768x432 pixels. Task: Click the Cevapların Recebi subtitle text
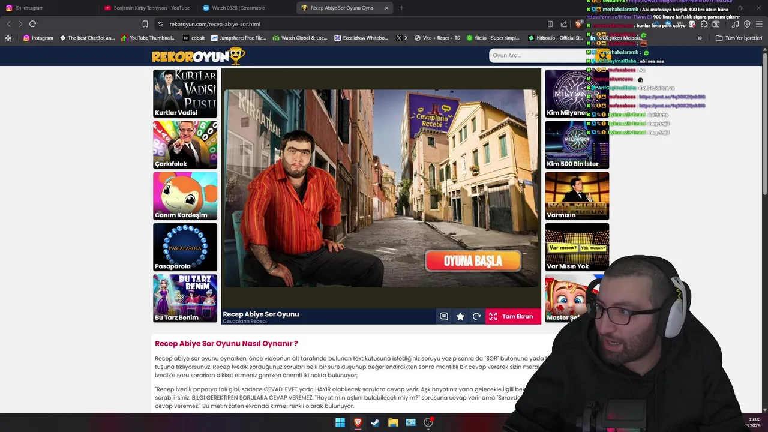(245, 321)
